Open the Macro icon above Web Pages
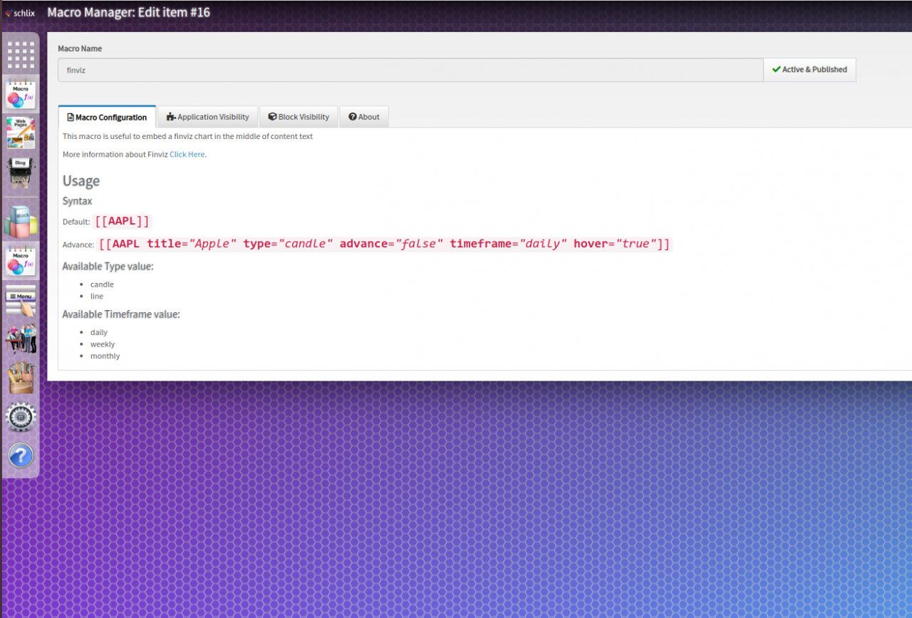912x618 pixels. 21,95
